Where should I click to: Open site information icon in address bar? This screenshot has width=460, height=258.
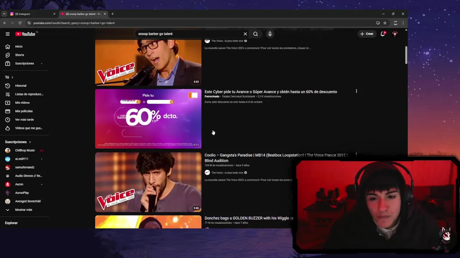tap(29, 23)
